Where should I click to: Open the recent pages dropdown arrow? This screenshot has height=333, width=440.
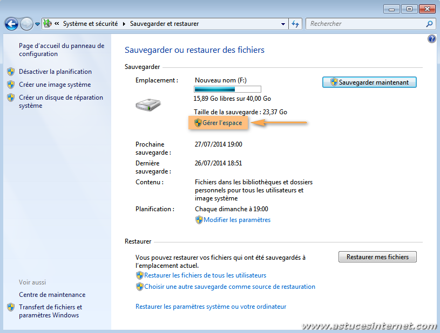pos(37,24)
